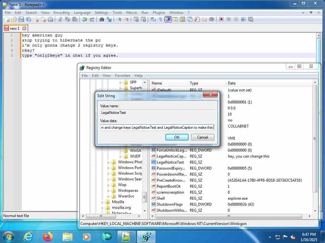Screen dimensions: 325x243
Task: Start macro recording with red dot icon
Action: (221, 19)
